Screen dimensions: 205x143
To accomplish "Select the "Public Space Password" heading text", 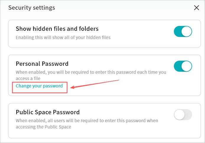I will [48, 112].
